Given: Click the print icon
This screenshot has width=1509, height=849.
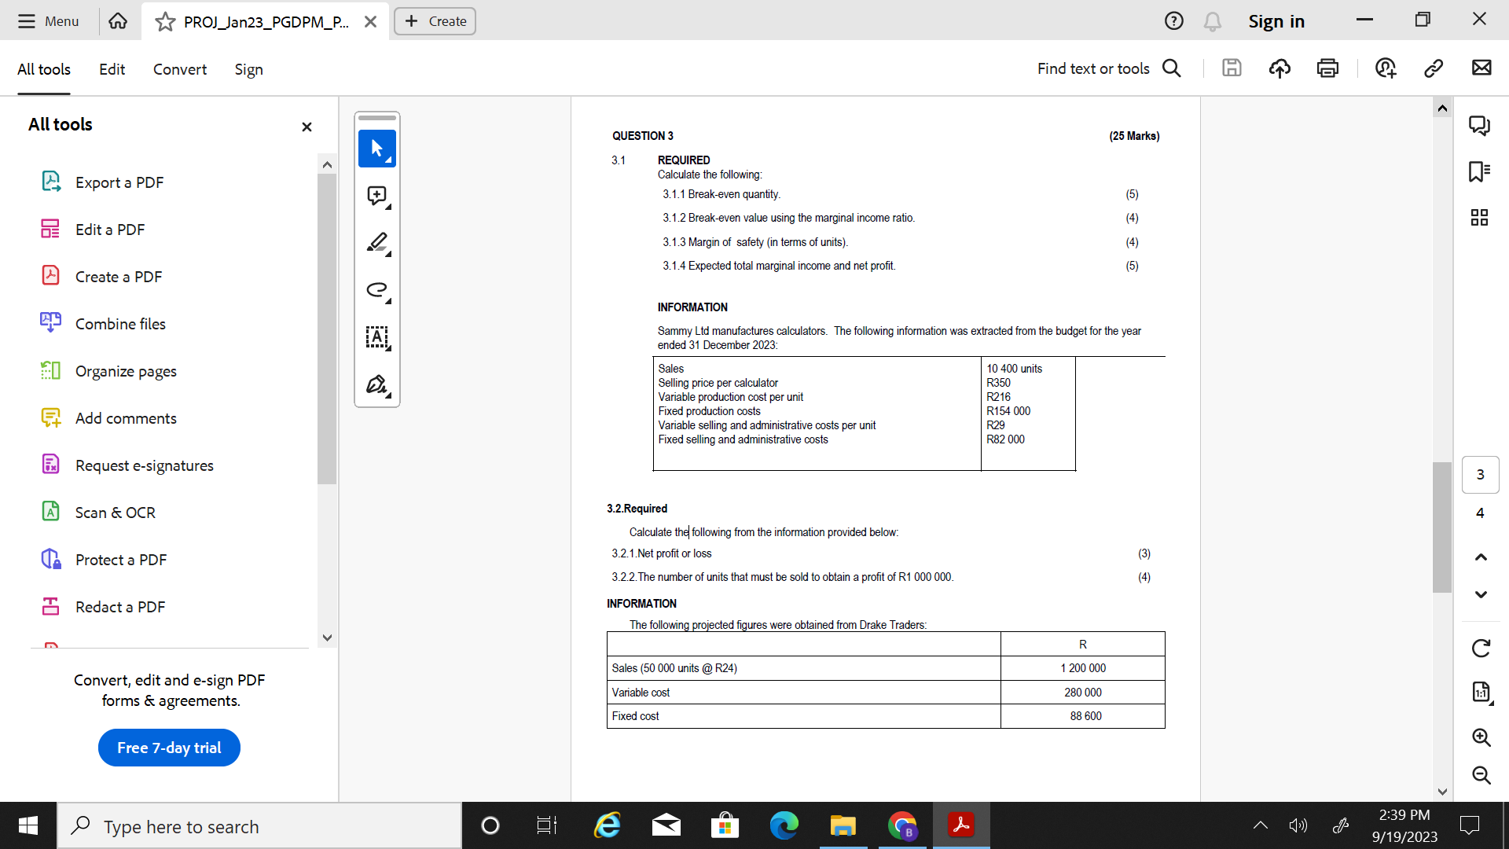Looking at the screenshot, I should [1327, 68].
